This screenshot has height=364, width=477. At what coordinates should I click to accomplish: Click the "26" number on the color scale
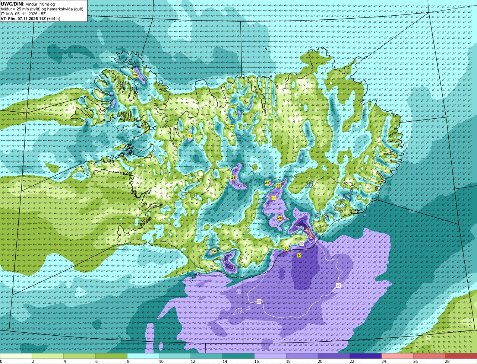[415, 361]
